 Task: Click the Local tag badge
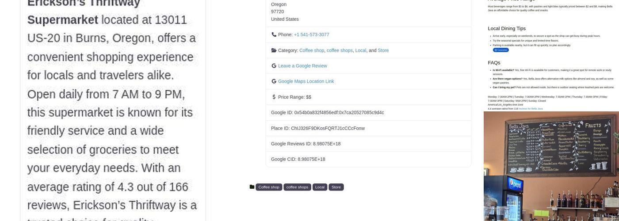click(320, 187)
